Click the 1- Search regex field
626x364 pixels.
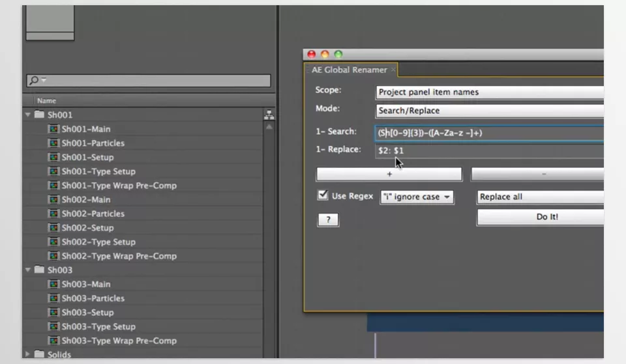click(x=490, y=133)
